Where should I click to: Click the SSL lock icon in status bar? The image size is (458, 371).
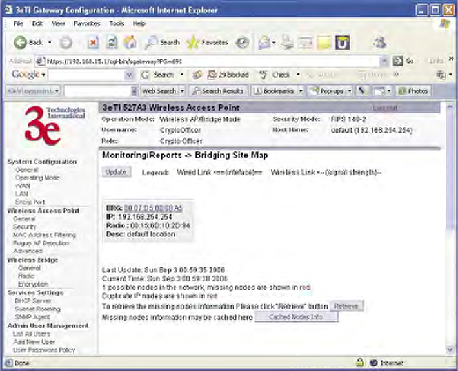point(359,363)
